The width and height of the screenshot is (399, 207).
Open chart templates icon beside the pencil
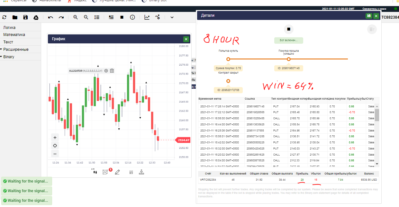coord(131,172)
